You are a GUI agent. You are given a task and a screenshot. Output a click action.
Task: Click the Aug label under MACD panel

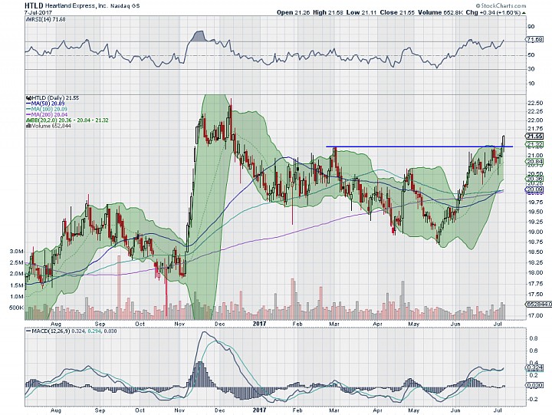tap(56, 410)
